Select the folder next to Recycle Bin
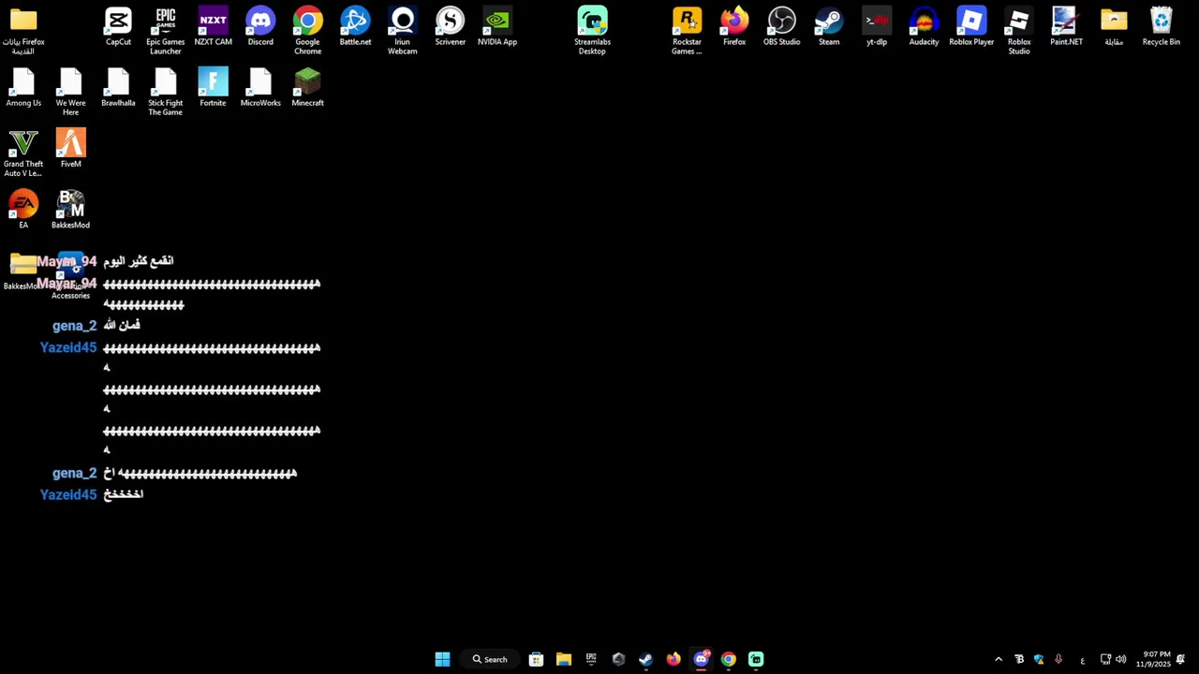 [1114, 27]
